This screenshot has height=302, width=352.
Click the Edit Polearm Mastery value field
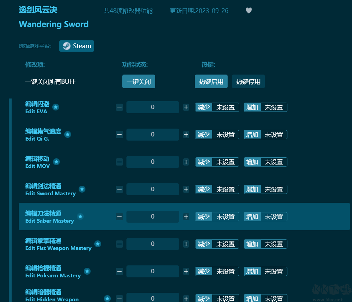point(153,272)
